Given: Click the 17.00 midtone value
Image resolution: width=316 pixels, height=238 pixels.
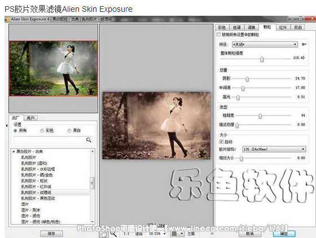Looking at the screenshot, I should pyautogui.click(x=300, y=87).
